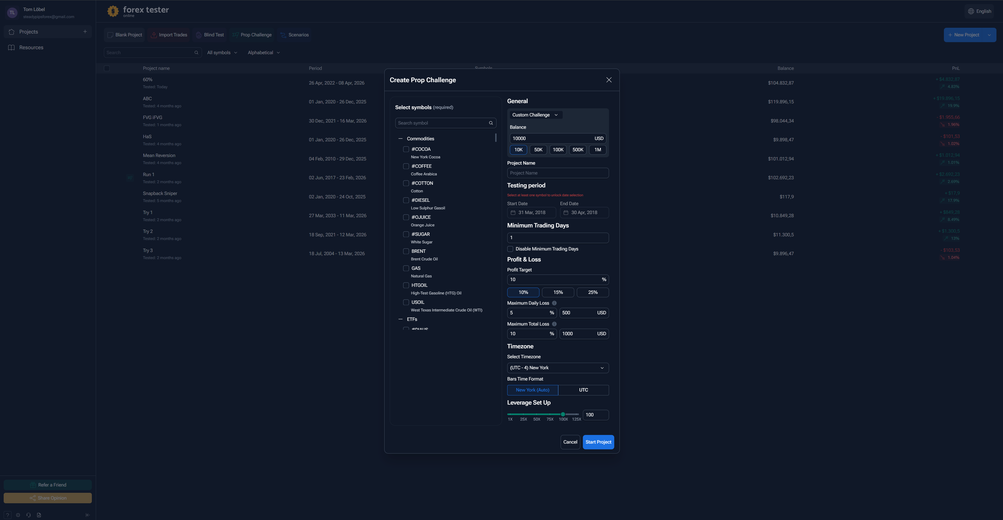1003x520 pixels.
Task: Click the 25X mark on leverage slider
Action: (523, 420)
